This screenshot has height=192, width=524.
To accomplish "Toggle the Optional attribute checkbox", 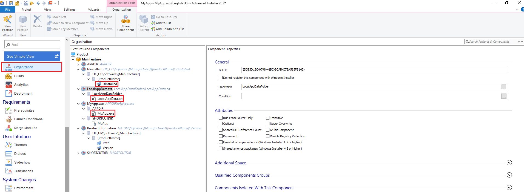I will 221,124.
